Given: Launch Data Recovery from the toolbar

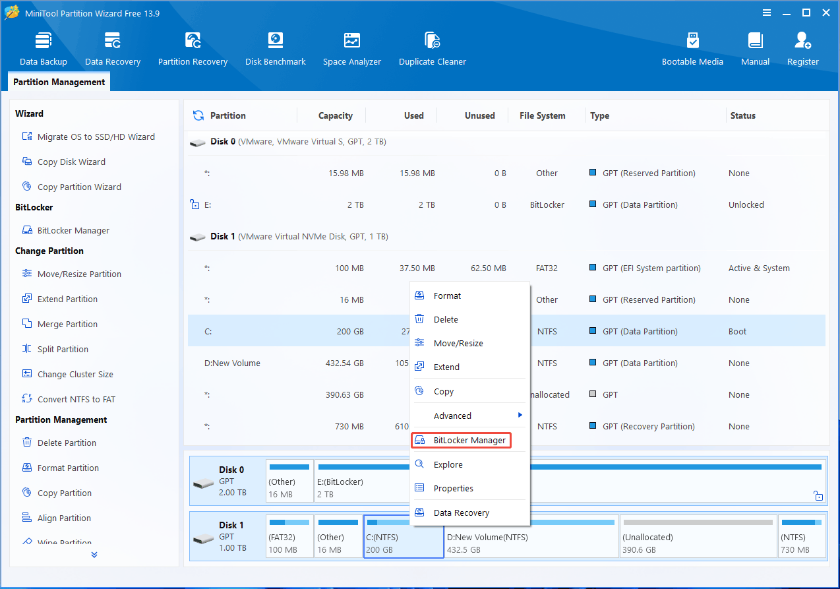Looking at the screenshot, I should pyautogui.click(x=113, y=48).
